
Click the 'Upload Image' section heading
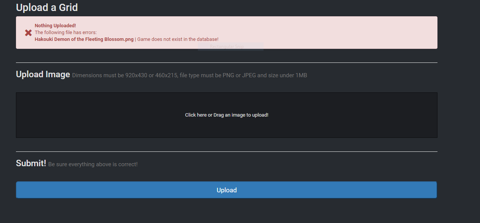point(43,74)
